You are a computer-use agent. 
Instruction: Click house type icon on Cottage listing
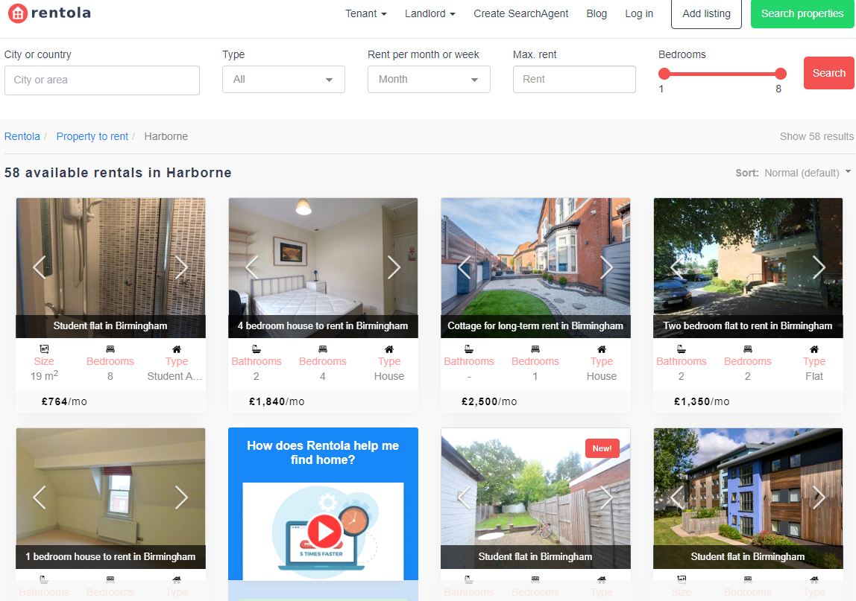point(602,349)
